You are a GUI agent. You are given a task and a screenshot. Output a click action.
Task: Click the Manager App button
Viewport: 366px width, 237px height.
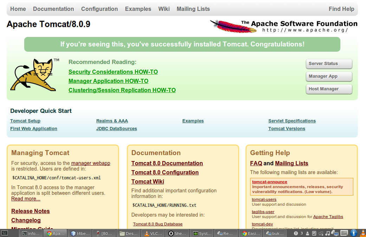tap(329, 76)
